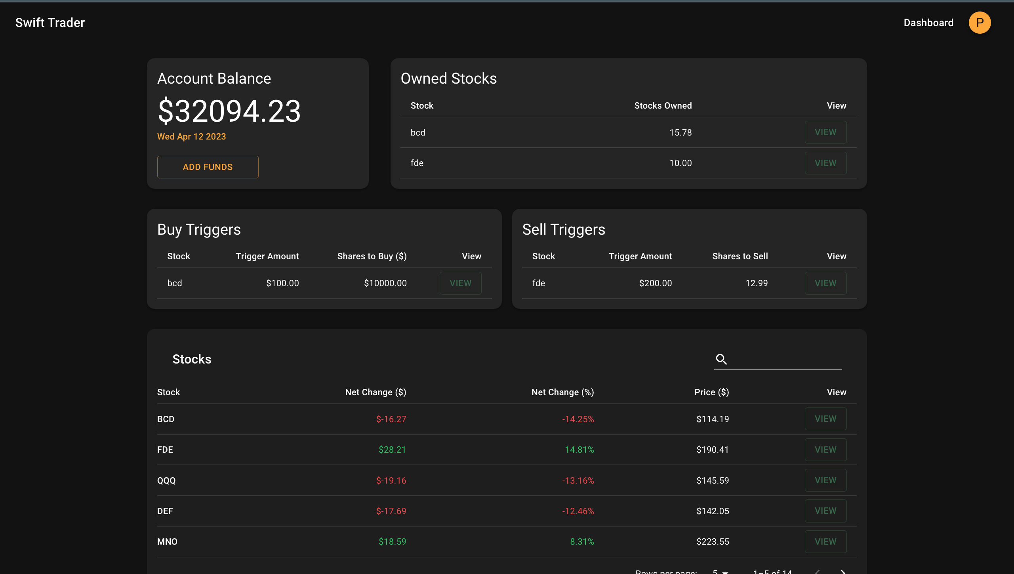The image size is (1014, 574).
Task: View the bcd buy trigger
Action: [460, 283]
